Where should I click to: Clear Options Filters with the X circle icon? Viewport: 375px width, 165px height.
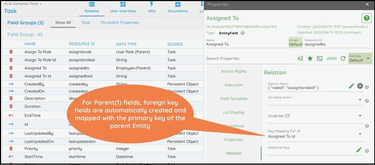pos(360,86)
